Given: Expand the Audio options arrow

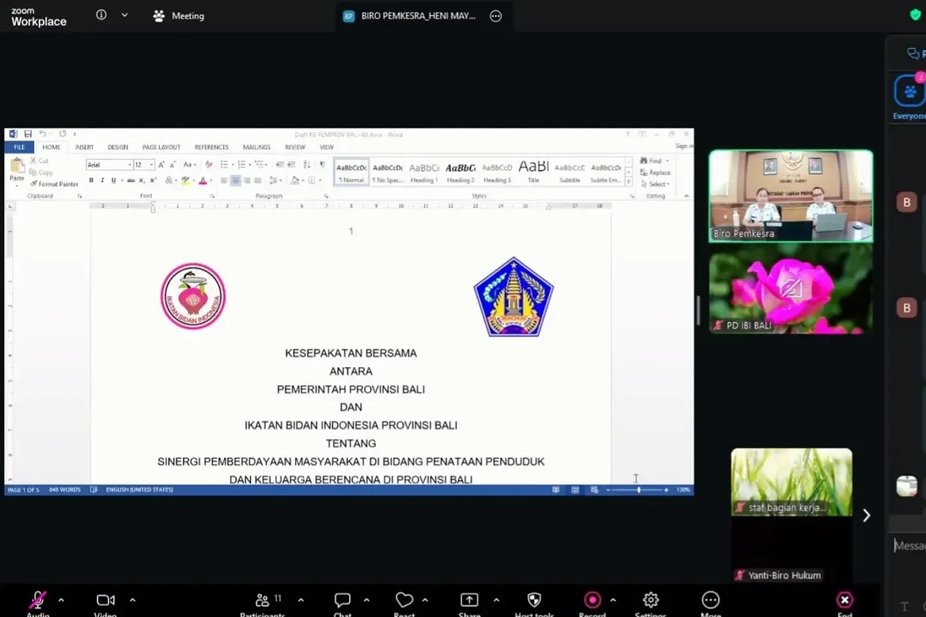Looking at the screenshot, I should (61, 600).
